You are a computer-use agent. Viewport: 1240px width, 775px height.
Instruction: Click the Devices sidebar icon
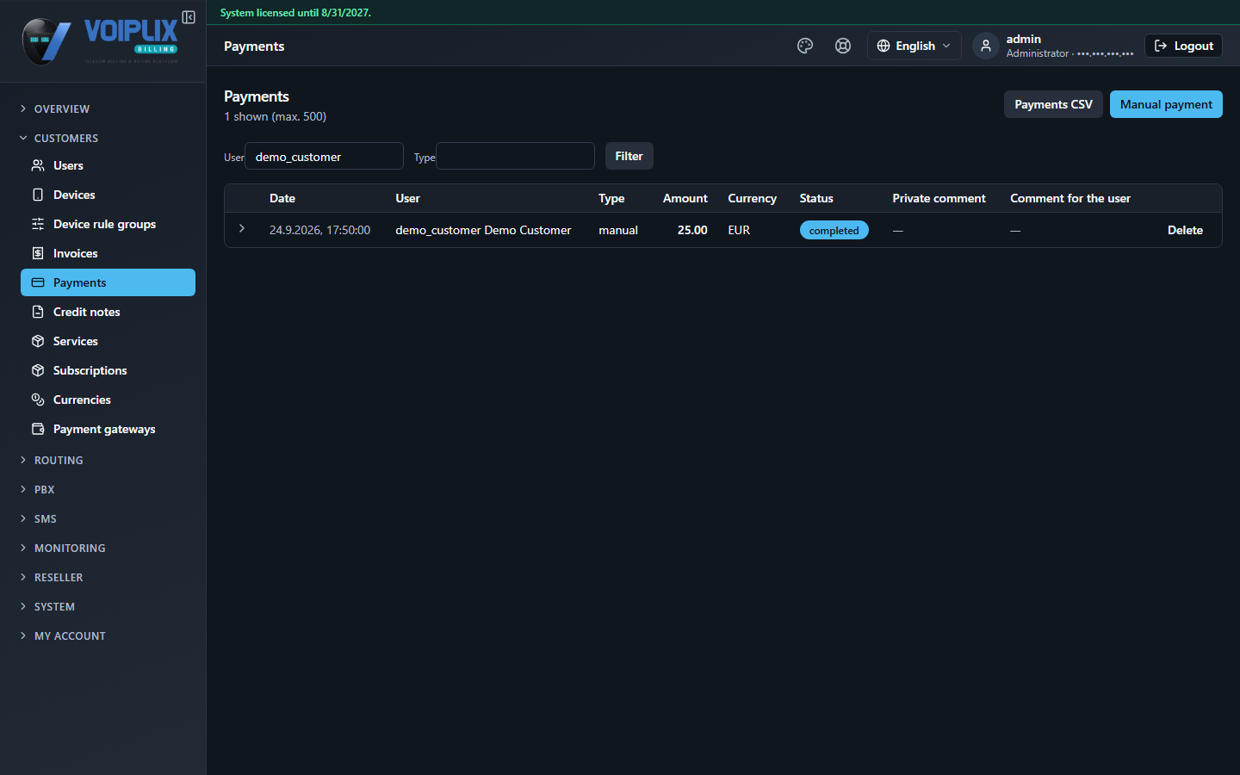tap(38, 195)
